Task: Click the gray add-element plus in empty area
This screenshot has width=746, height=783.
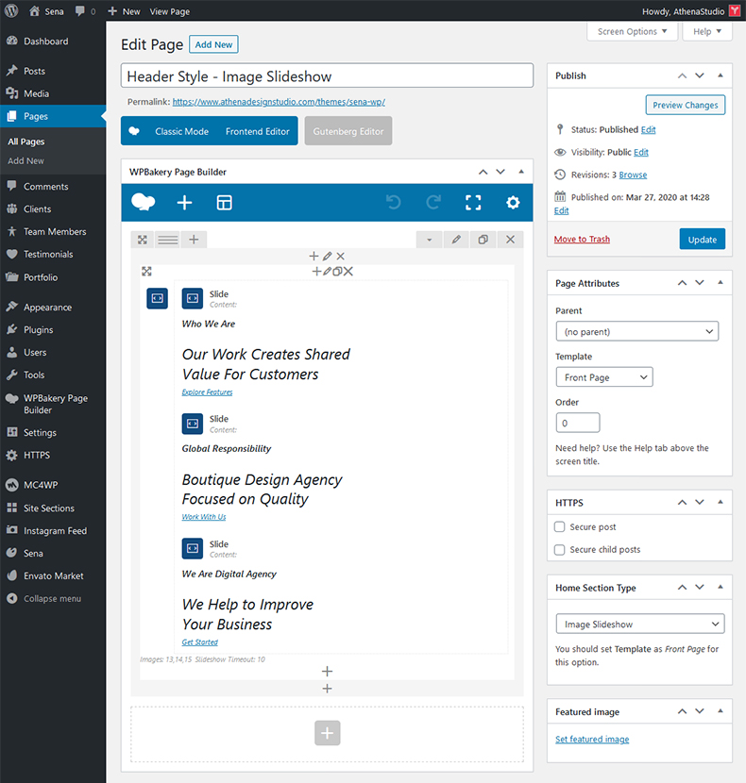Action: click(328, 733)
